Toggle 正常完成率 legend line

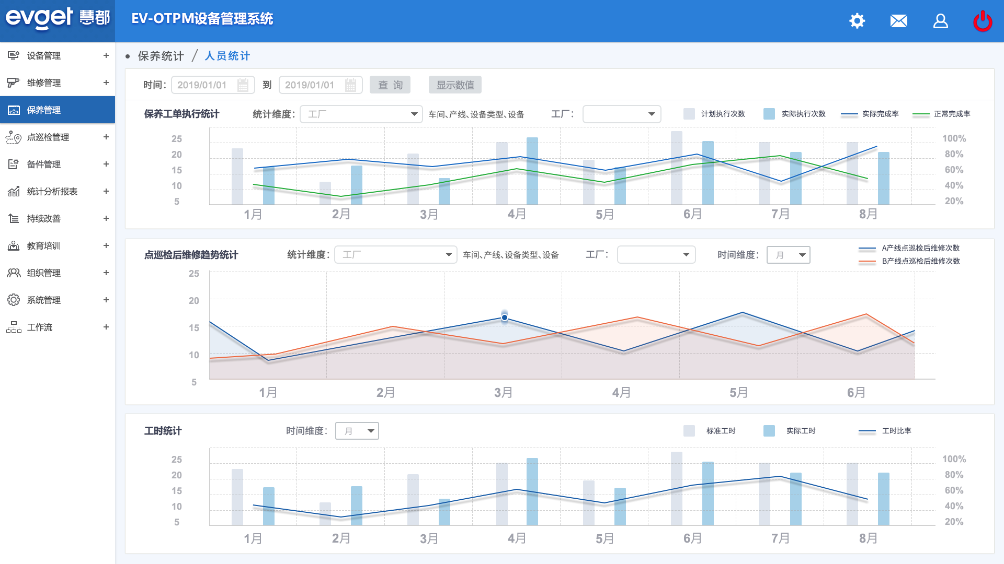pos(921,114)
